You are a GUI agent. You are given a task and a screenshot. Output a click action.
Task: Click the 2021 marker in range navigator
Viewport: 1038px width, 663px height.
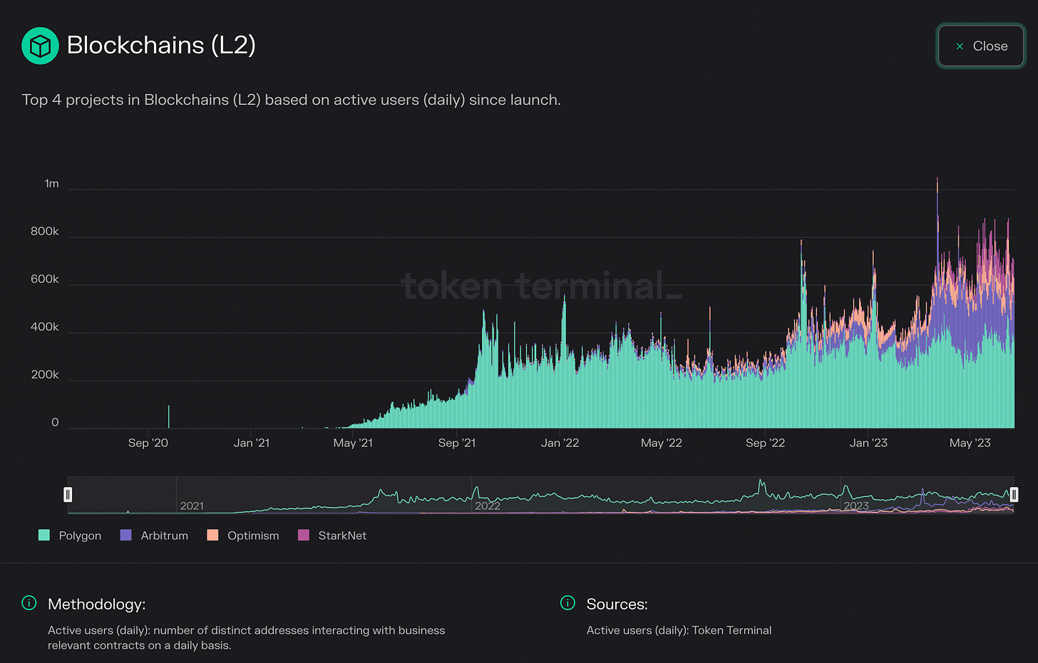tap(192, 505)
